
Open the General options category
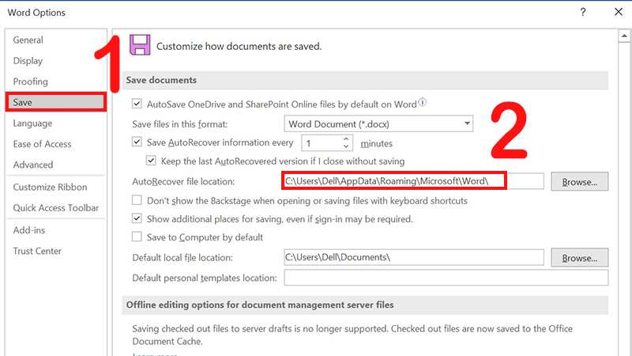point(28,40)
